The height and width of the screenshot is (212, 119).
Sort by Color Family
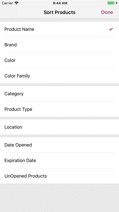point(60,76)
